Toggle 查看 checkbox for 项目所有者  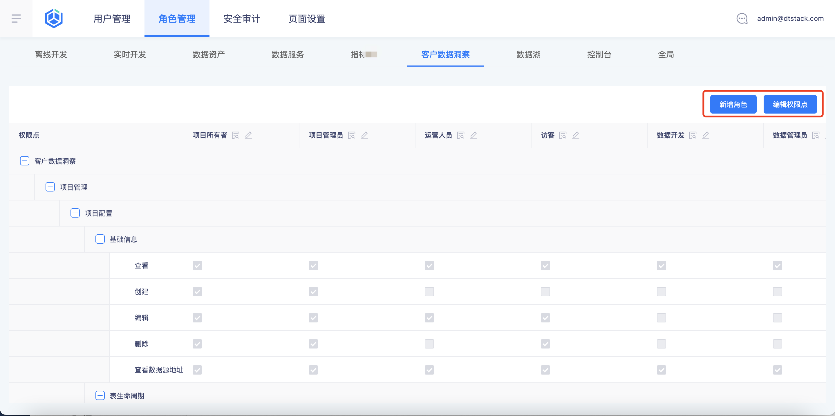(x=197, y=266)
